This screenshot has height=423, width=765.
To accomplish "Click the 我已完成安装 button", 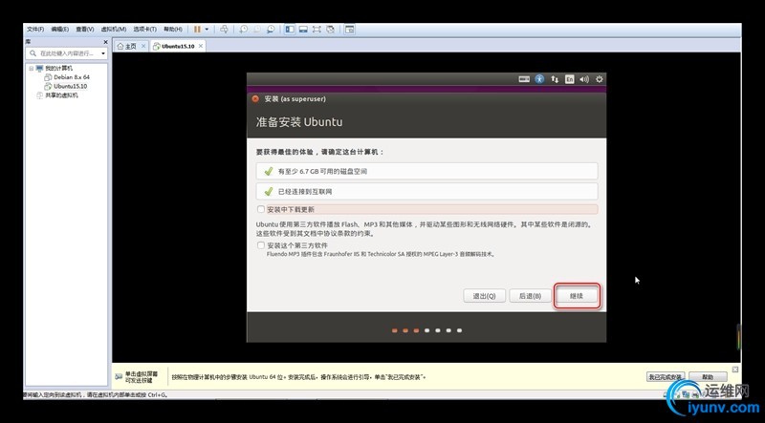I will pyautogui.click(x=666, y=377).
